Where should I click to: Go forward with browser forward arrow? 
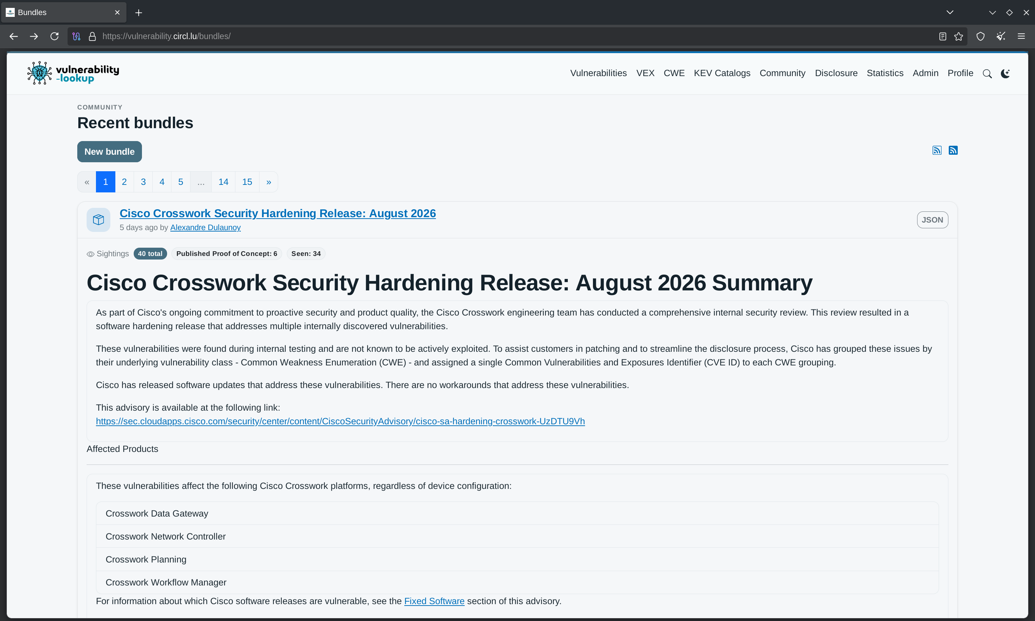[x=34, y=36]
